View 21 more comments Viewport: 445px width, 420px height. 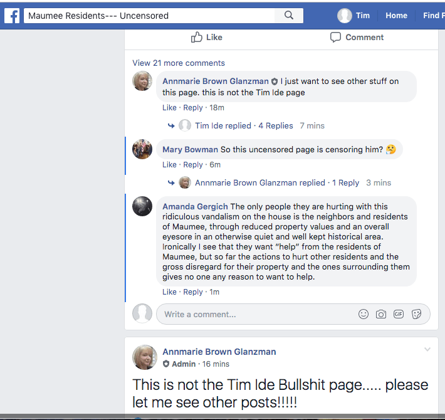click(179, 63)
